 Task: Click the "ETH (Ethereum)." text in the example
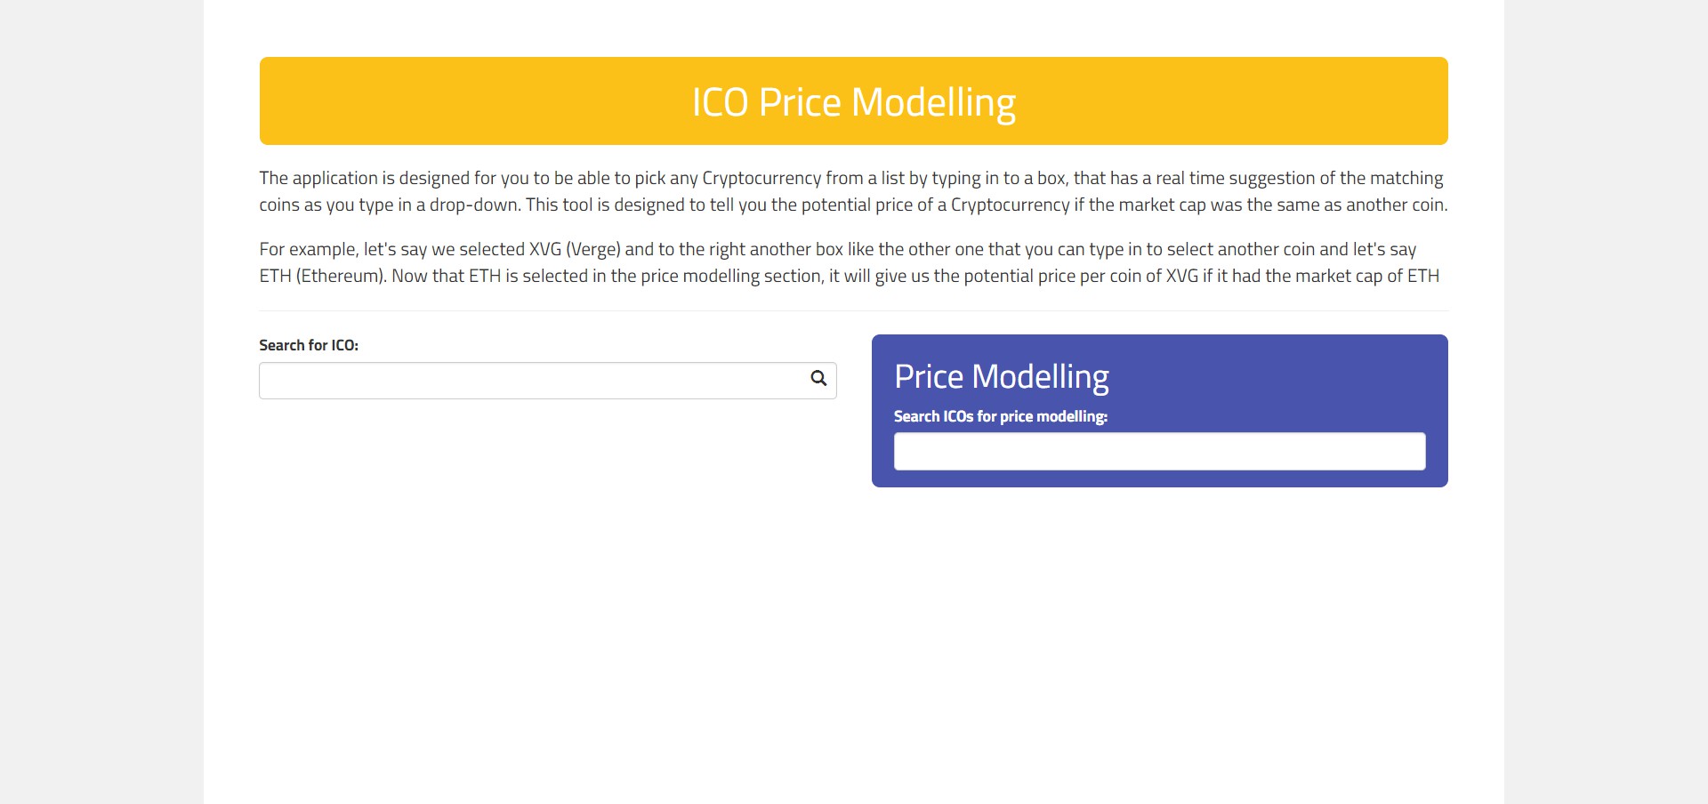(x=323, y=277)
